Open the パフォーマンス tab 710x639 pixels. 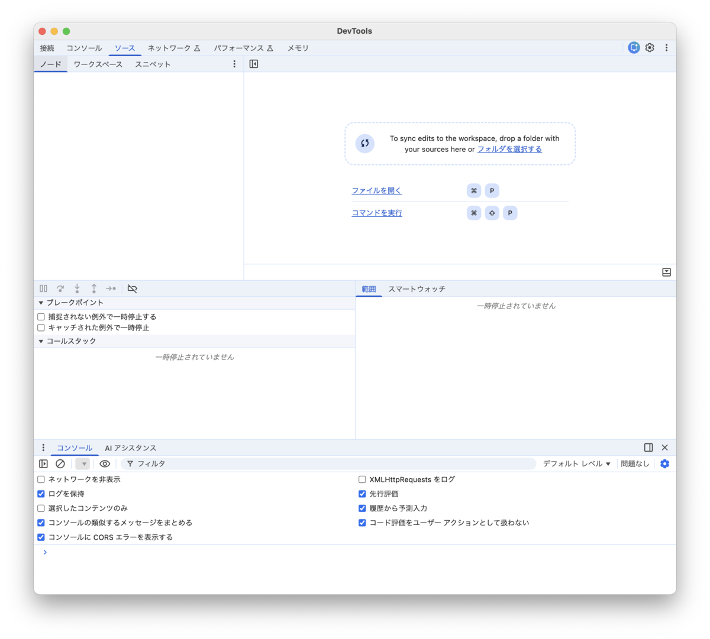pyautogui.click(x=238, y=48)
